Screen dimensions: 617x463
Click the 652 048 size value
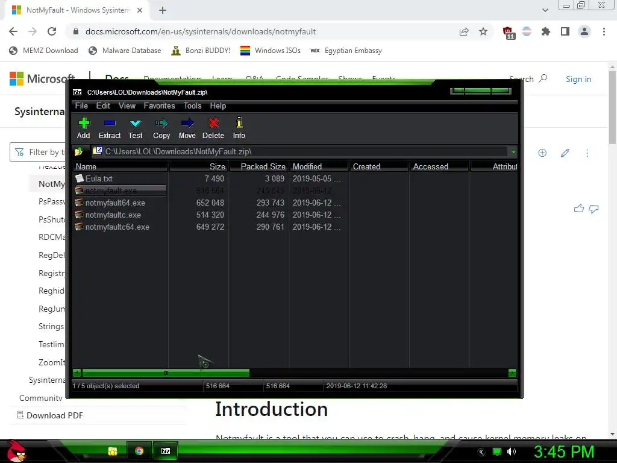point(210,203)
